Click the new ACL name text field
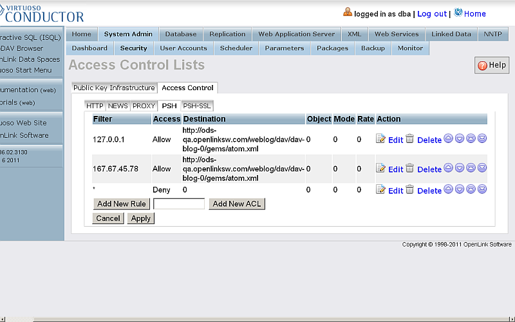 point(179,204)
